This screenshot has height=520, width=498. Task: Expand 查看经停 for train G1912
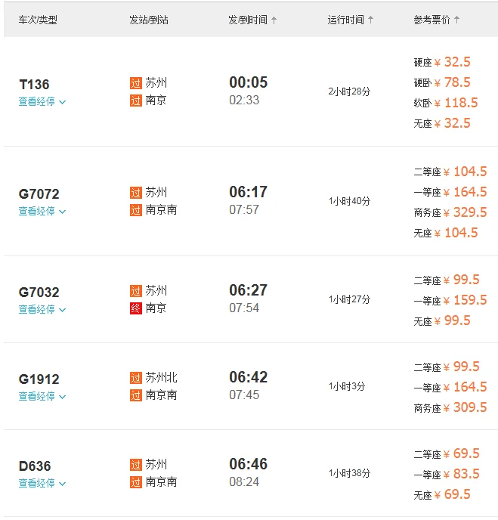pos(42,397)
